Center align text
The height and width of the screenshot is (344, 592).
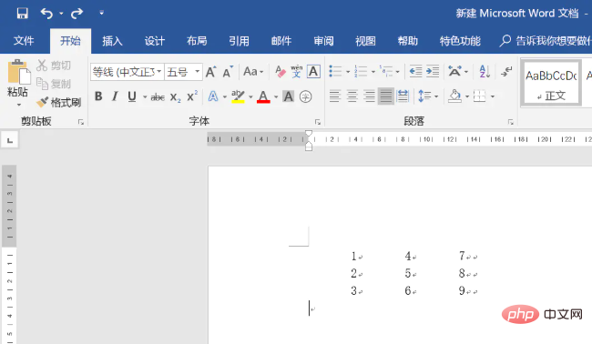[x=352, y=96]
